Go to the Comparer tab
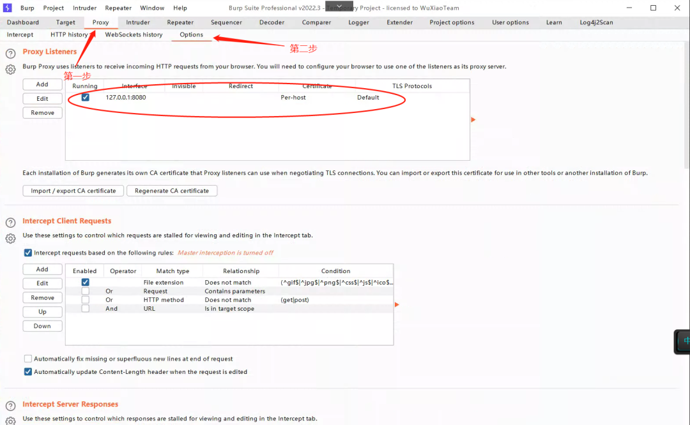Screen dimensions: 690x425 (316, 22)
